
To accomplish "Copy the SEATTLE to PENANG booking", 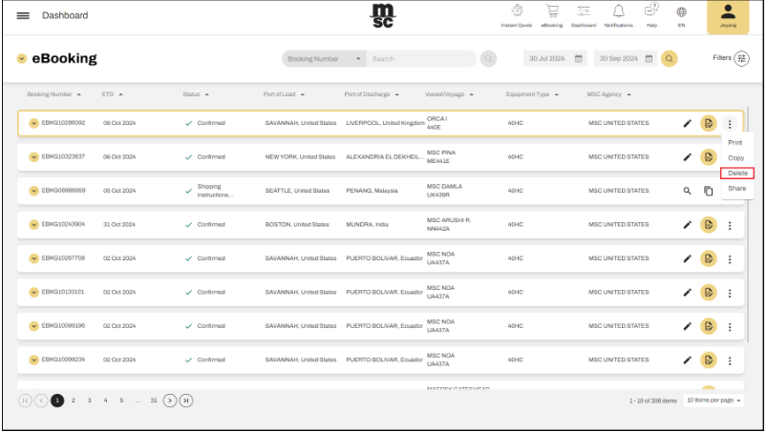I will point(709,191).
